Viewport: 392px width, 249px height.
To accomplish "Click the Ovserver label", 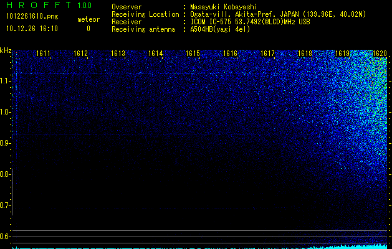I will click(x=127, y=7).
